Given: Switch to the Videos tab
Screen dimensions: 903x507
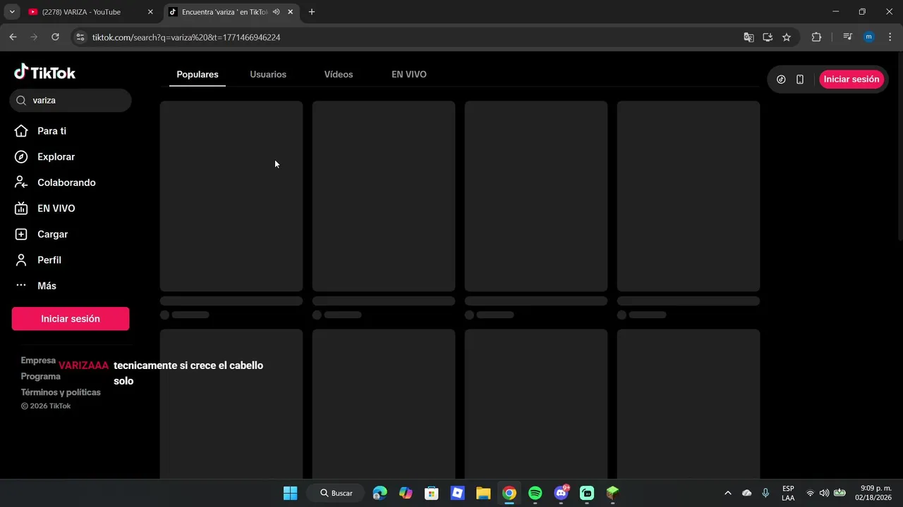Looking at the screenshot, I should pos(339,75).
